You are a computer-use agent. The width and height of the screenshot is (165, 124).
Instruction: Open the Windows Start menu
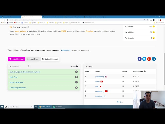[x=2, y=107]
